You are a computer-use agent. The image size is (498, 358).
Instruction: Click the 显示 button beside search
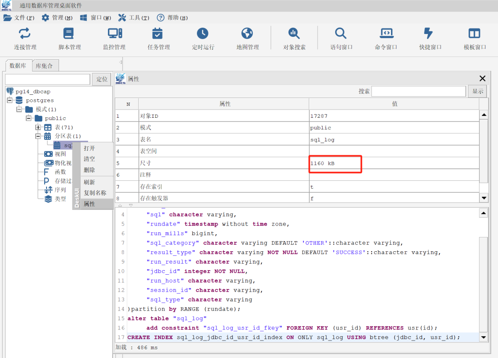tap(477, 91)
